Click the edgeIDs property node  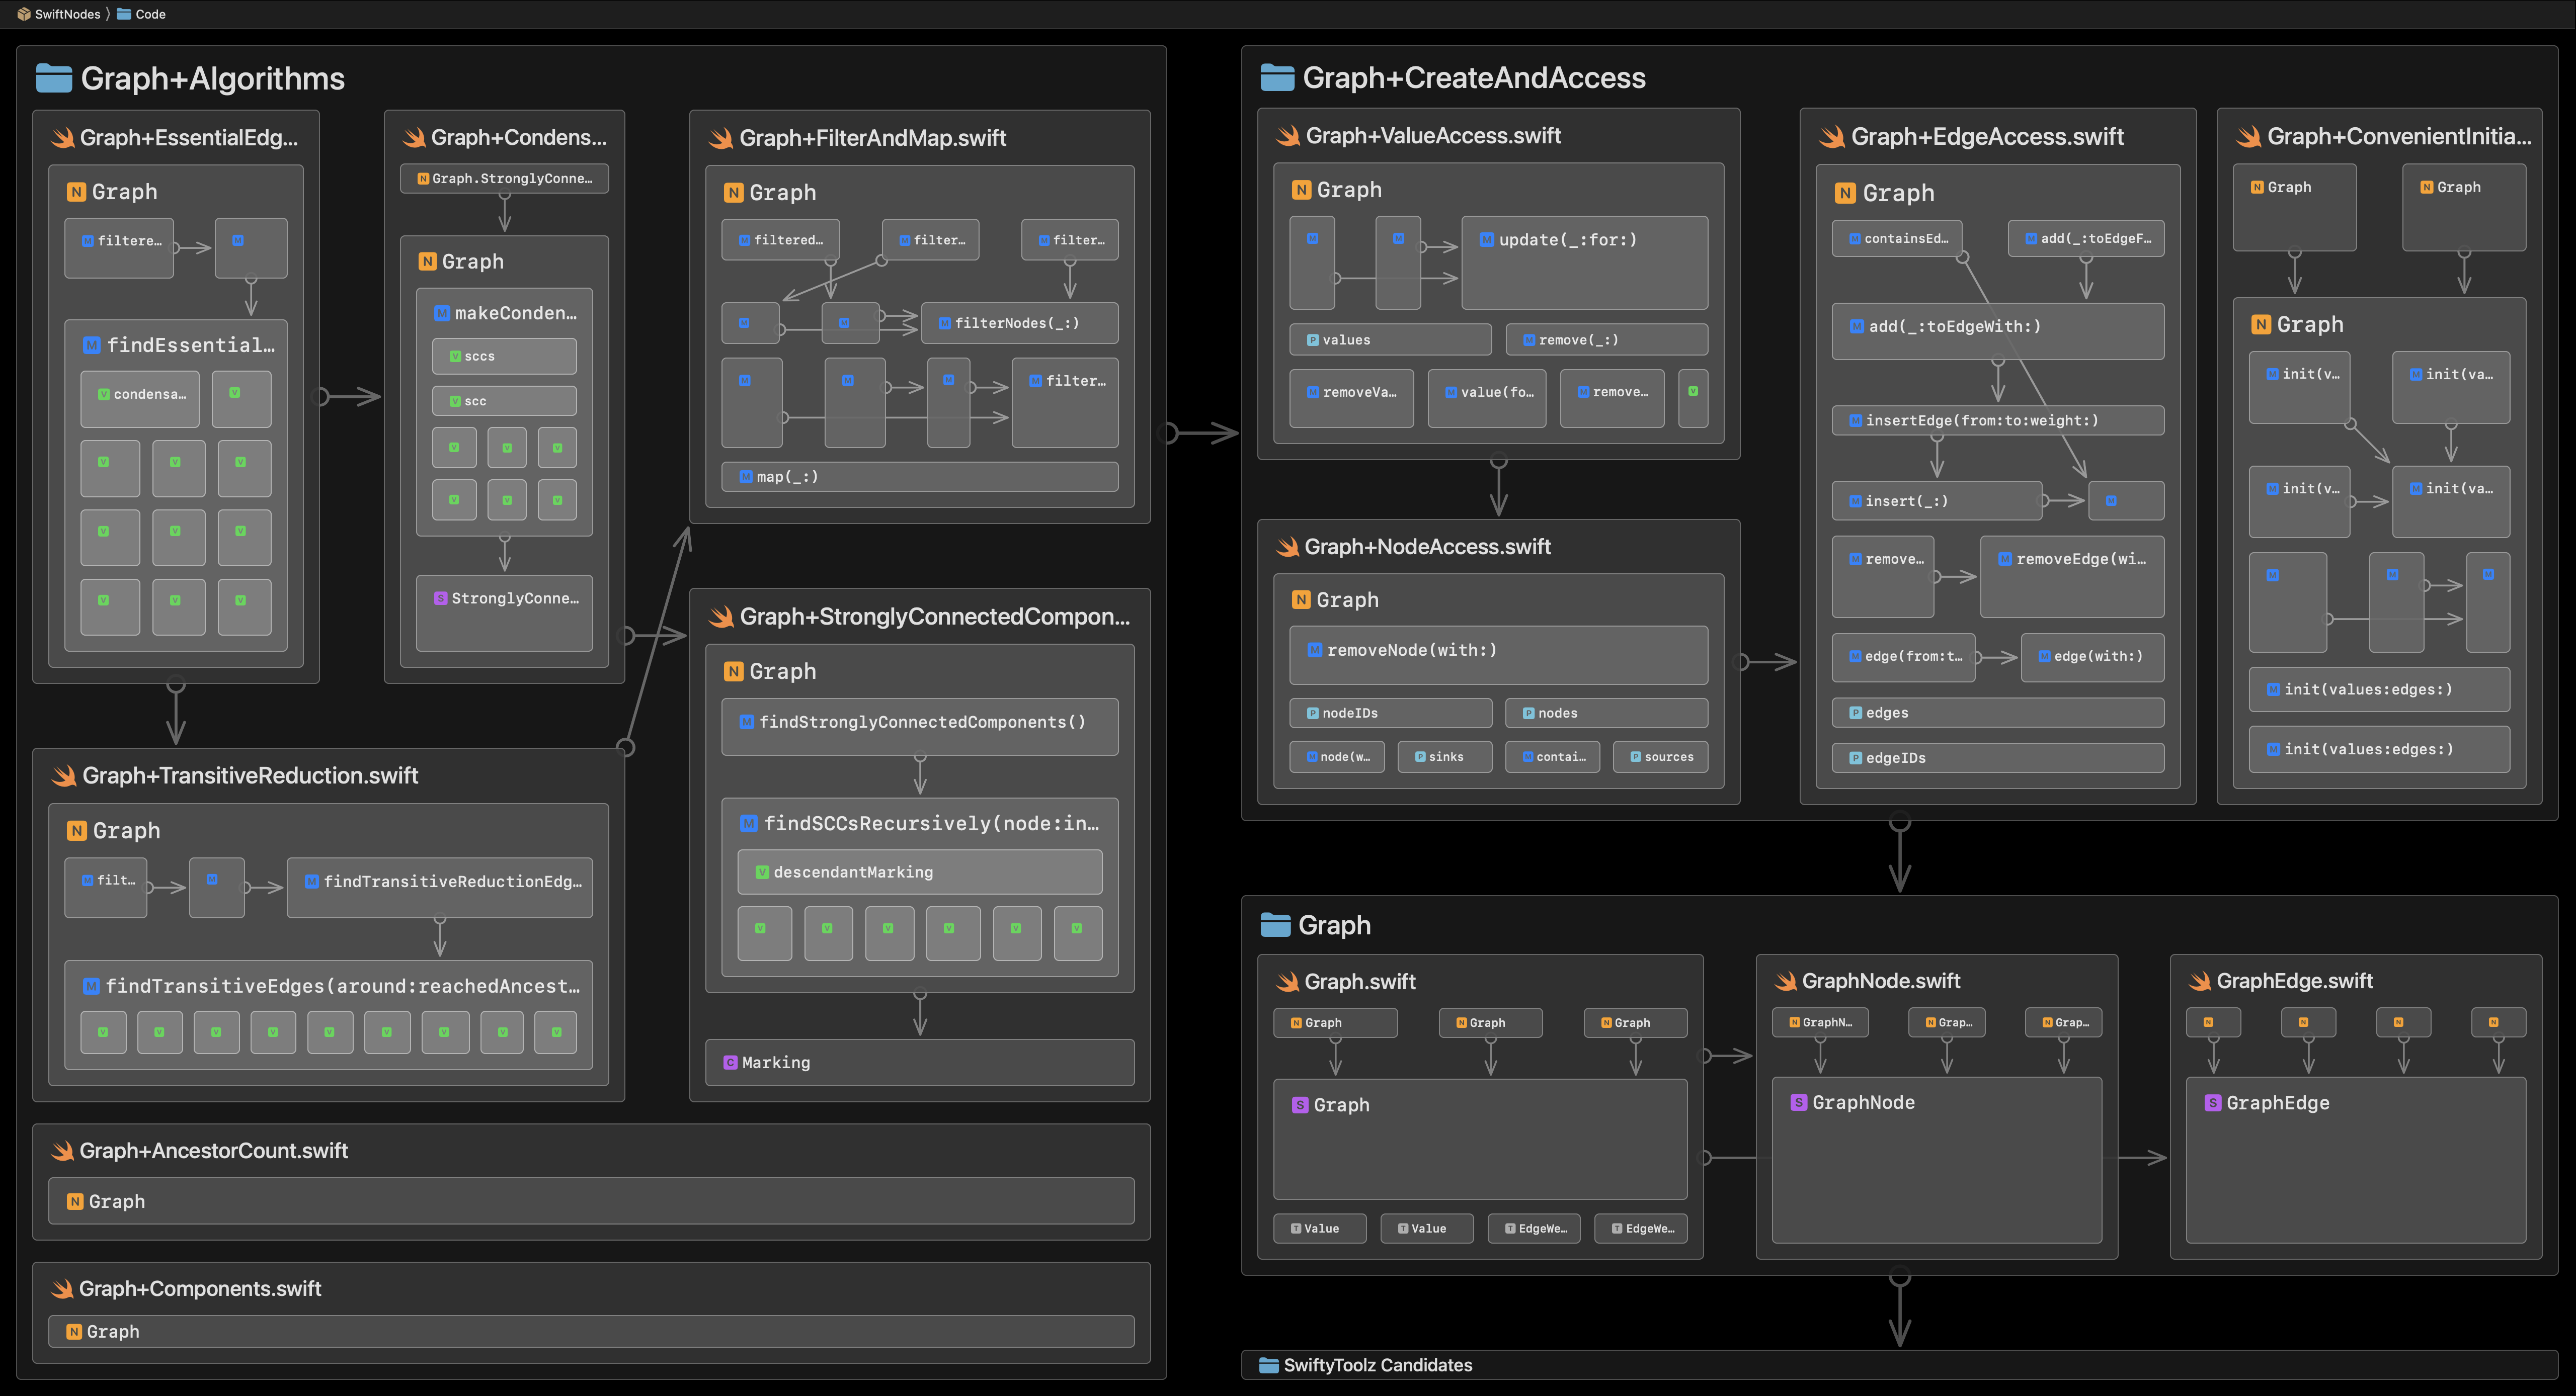[1895, 757]
